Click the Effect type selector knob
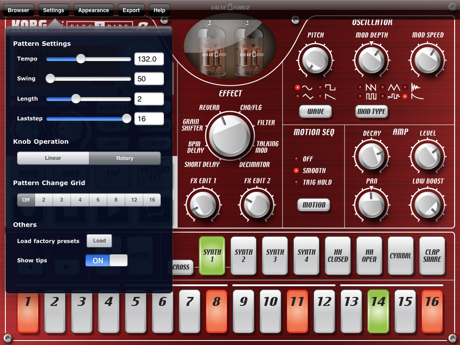This screenshot has width=460, height=345. coord(230,137)
